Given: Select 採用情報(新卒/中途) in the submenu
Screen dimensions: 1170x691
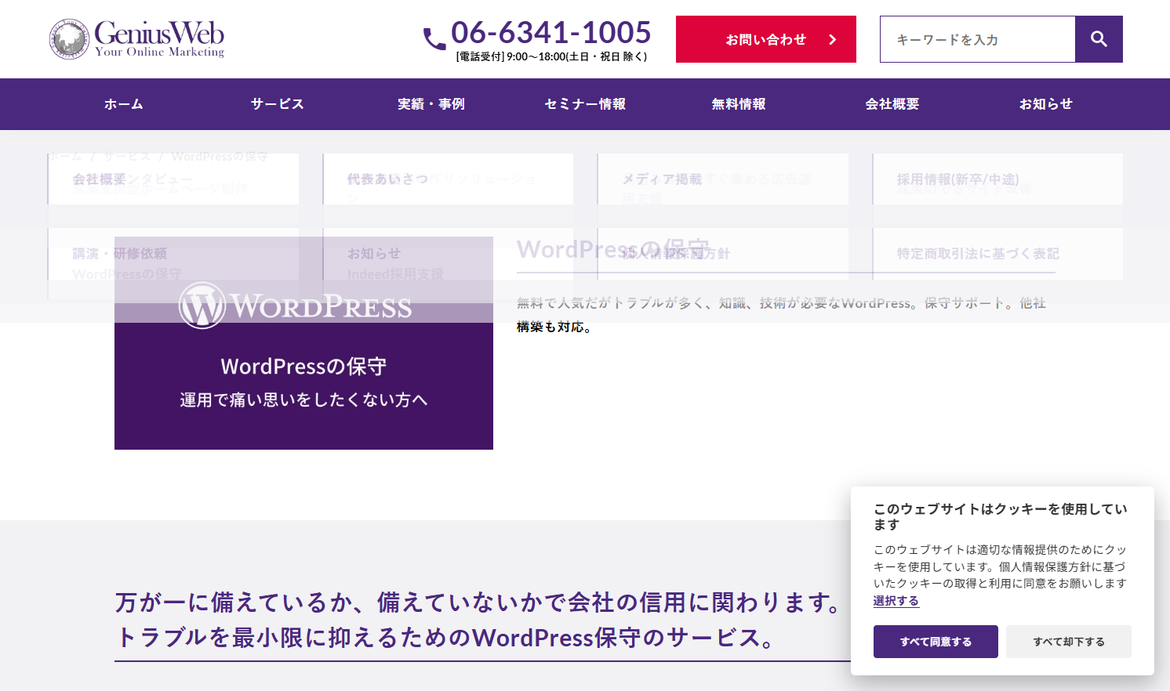Looking at the screenshot, I should [x=997, y=179].
